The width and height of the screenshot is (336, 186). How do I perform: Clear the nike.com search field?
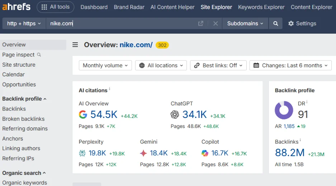tap(216, 24)
